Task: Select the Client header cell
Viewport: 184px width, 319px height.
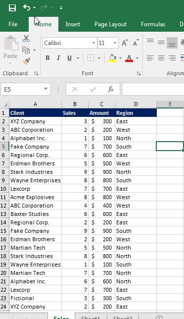Action: pyautogui.click(x=35, y=113)
